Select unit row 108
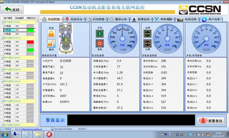Screen dimensions: 229x138 [19, 62]
